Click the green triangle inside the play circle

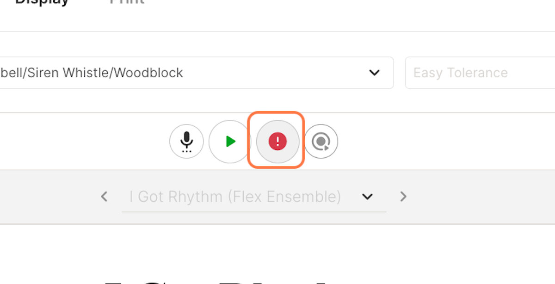click(231, 142)
